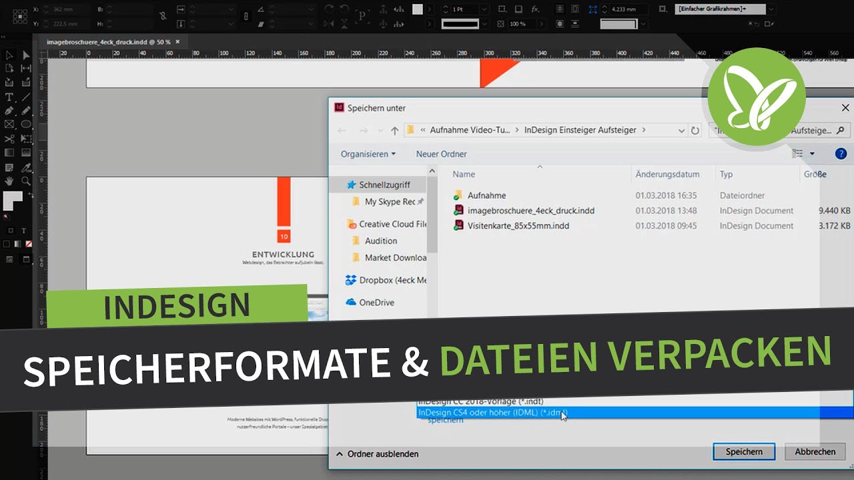
Task: Open the fx effects button in control bar
Action: pyautogui.click(x=535, y=9)
